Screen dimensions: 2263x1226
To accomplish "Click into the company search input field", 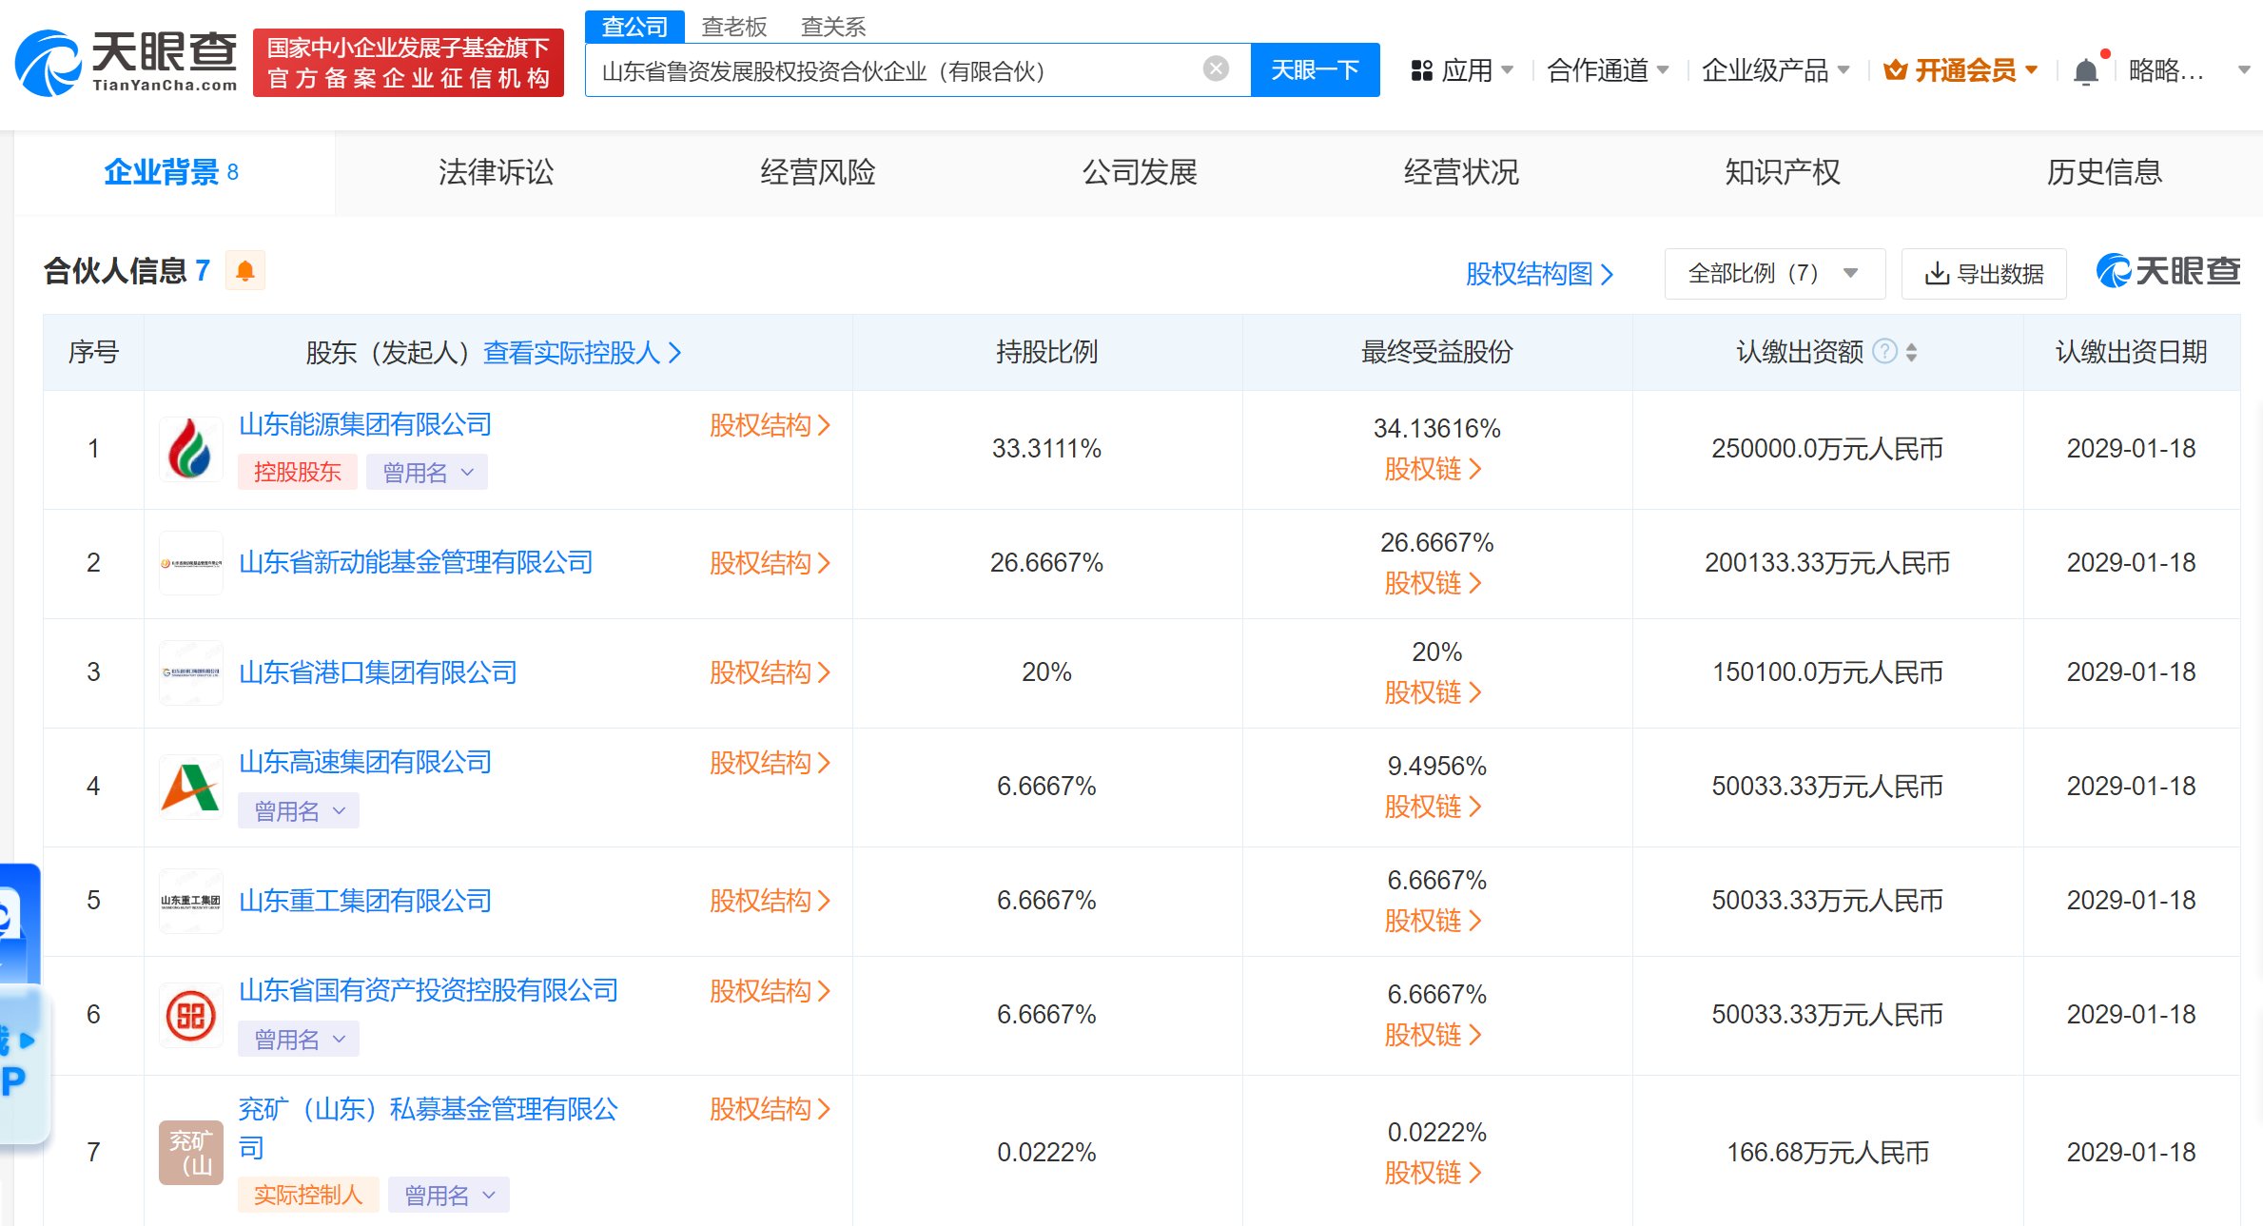I will tap(894, 70).
